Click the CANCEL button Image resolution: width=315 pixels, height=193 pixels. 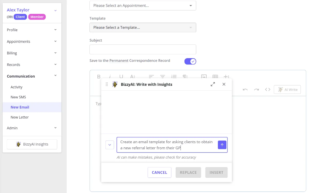pos(160,172)
